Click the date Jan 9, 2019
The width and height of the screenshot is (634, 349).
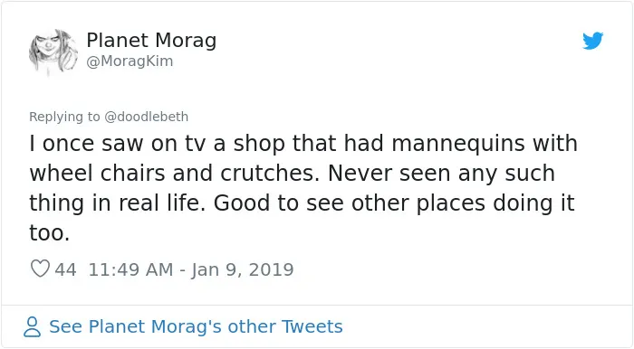tap(243, 269)
